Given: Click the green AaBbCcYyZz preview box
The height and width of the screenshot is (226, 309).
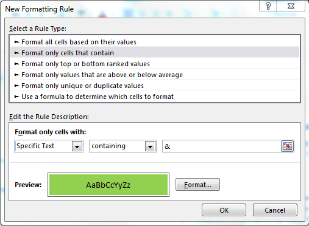Looking at the screenshot, I should 108,185.
